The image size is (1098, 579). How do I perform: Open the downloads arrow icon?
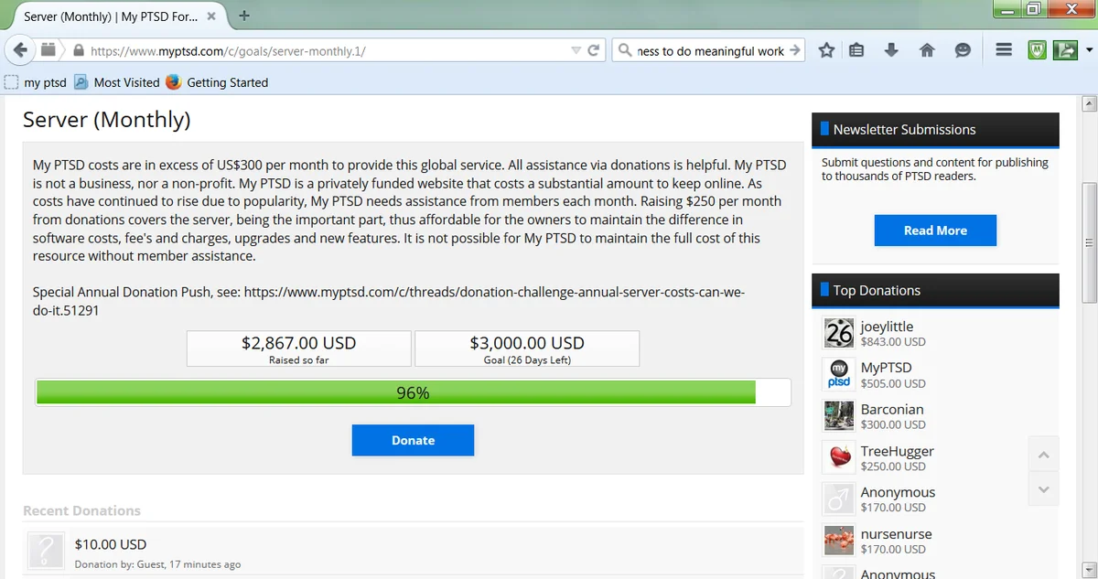pos(891,51)
